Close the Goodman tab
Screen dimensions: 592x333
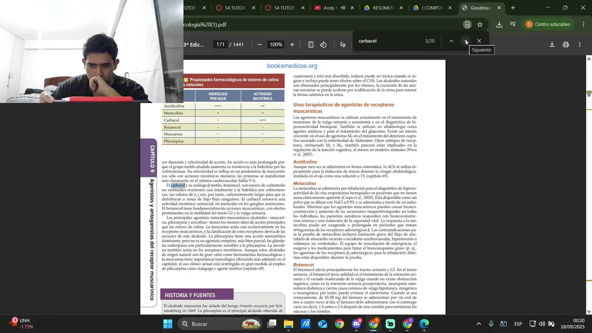click(x=499, y=8)
